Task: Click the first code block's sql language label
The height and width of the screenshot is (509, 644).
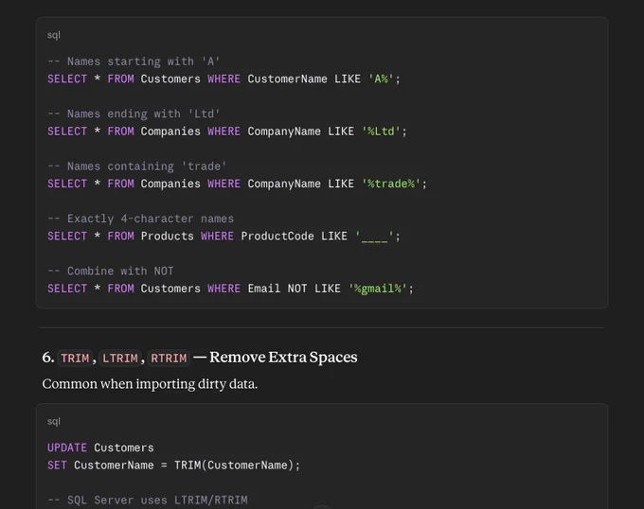Action: pyautogui.click(x=54, y=35)
